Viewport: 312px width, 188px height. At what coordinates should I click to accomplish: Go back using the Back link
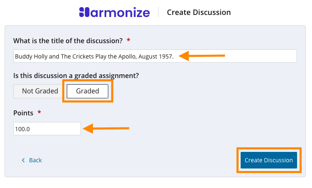(35, 160)
